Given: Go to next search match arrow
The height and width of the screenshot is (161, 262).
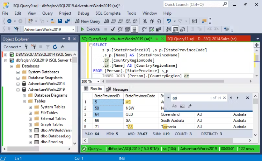Looking at the screenshot, I should pyautogui.click(x=238, y=98).
